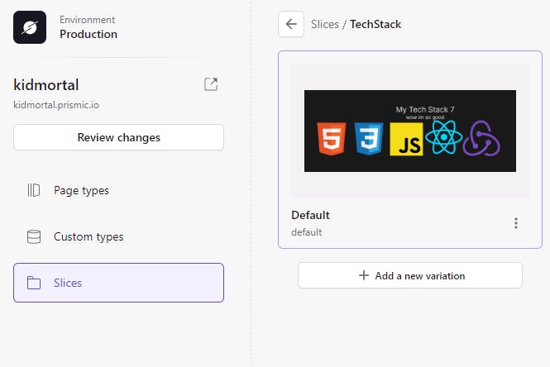This screenshot has width=550, height=367.
Task: Open the Production environment selector
Action: click(88, 27)
